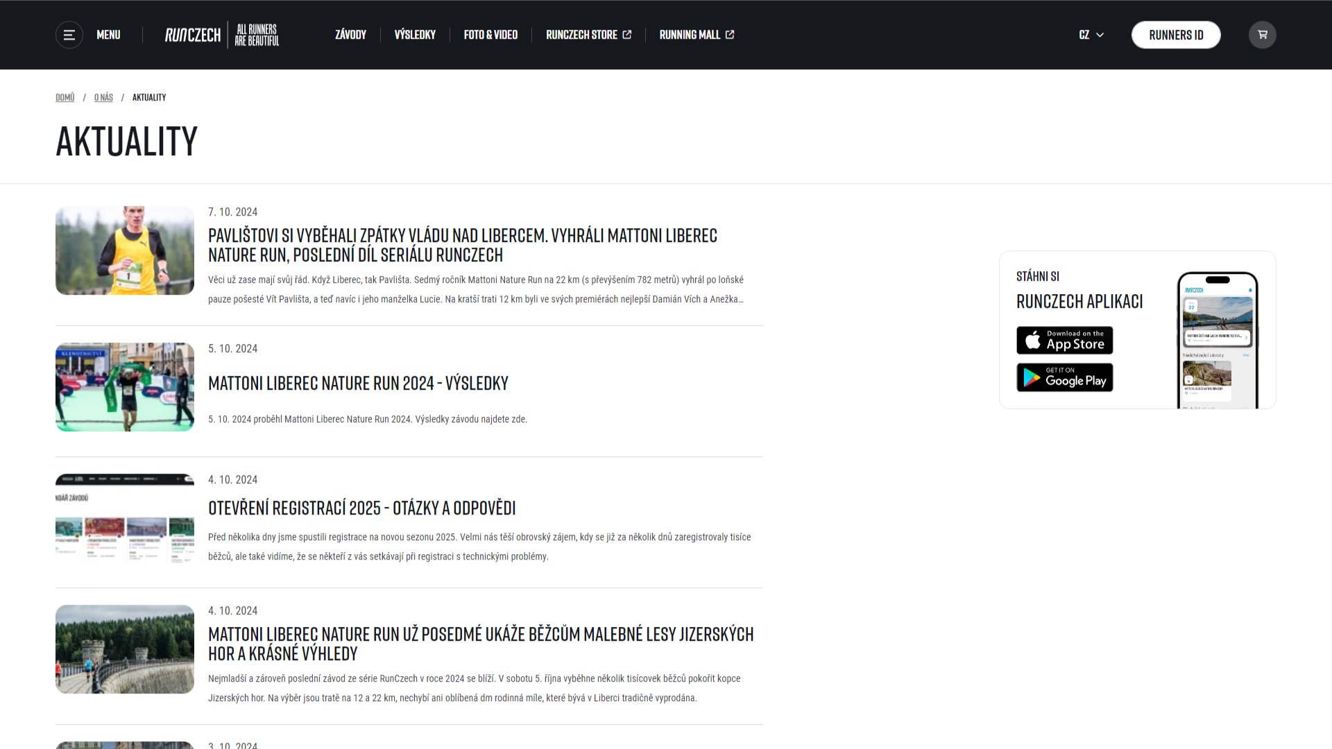Click the STÁHNI SI text
1332x749 pixels.
coord(1038,277)
